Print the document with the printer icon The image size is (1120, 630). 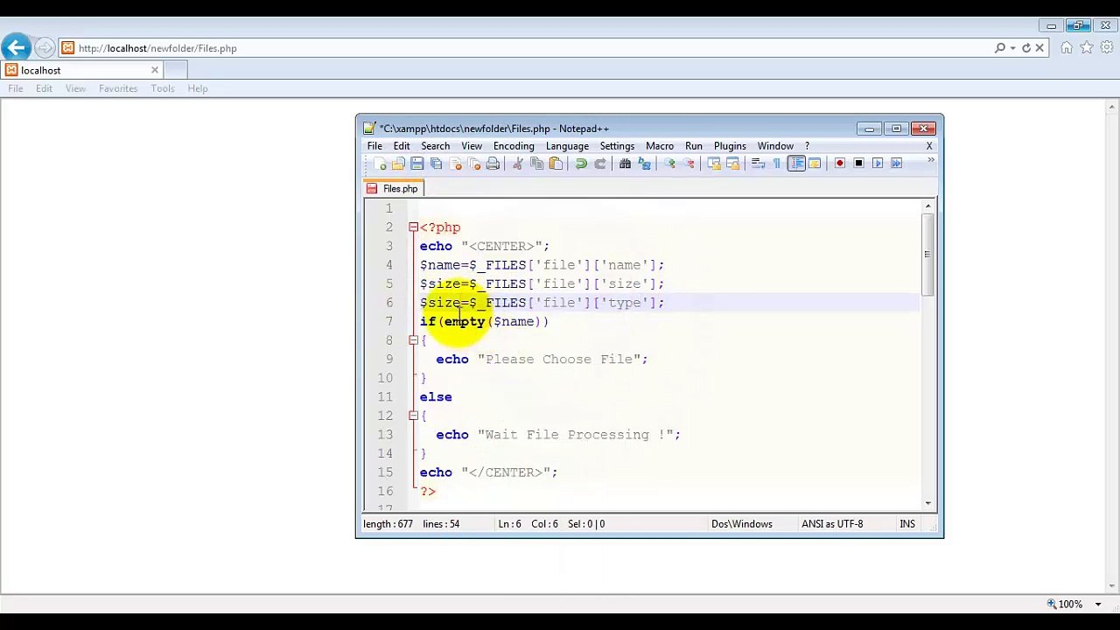click(493, 164)
